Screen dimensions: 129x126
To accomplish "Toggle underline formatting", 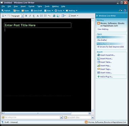I will coord(34,16).
